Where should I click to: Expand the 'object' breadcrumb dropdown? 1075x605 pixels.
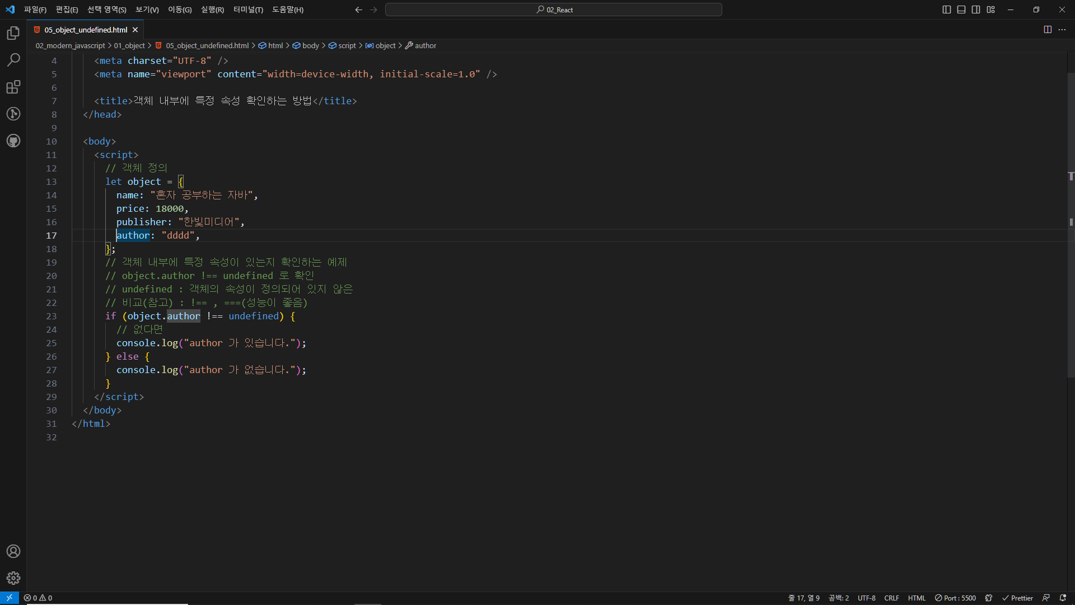385,45
